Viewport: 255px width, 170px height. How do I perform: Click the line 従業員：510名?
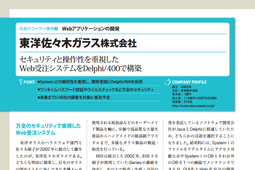pyautogui.click(x=182, y=102)
